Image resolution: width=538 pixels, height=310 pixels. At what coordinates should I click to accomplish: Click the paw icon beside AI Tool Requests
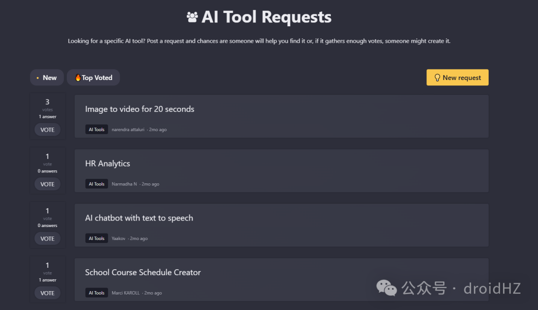[192, 17]
